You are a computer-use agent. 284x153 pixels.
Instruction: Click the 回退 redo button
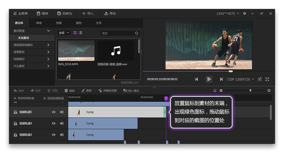pos(35,91)
